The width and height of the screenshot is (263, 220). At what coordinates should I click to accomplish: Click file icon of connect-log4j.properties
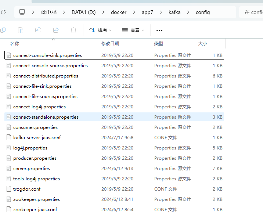(x=9, y=107)
